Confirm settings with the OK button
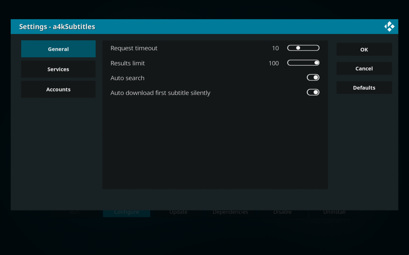This screenshot has width=409, height=255. tap(364, 50)
